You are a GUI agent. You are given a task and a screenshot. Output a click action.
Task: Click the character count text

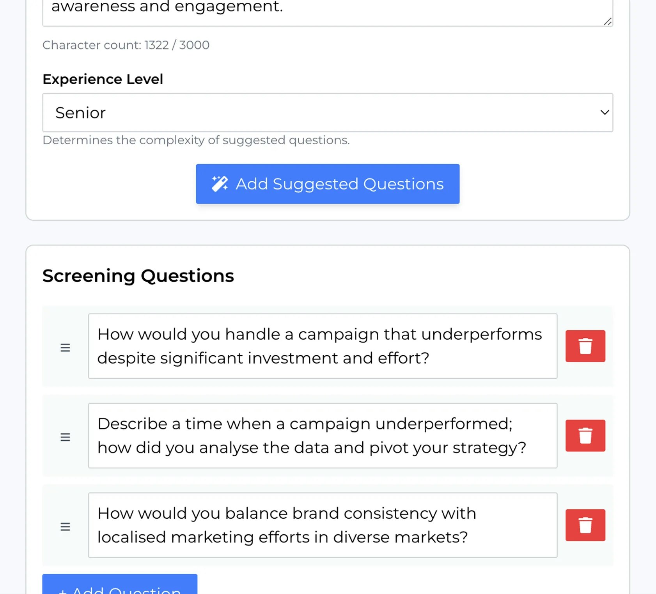pyautogui.click(x=126, y=45)
